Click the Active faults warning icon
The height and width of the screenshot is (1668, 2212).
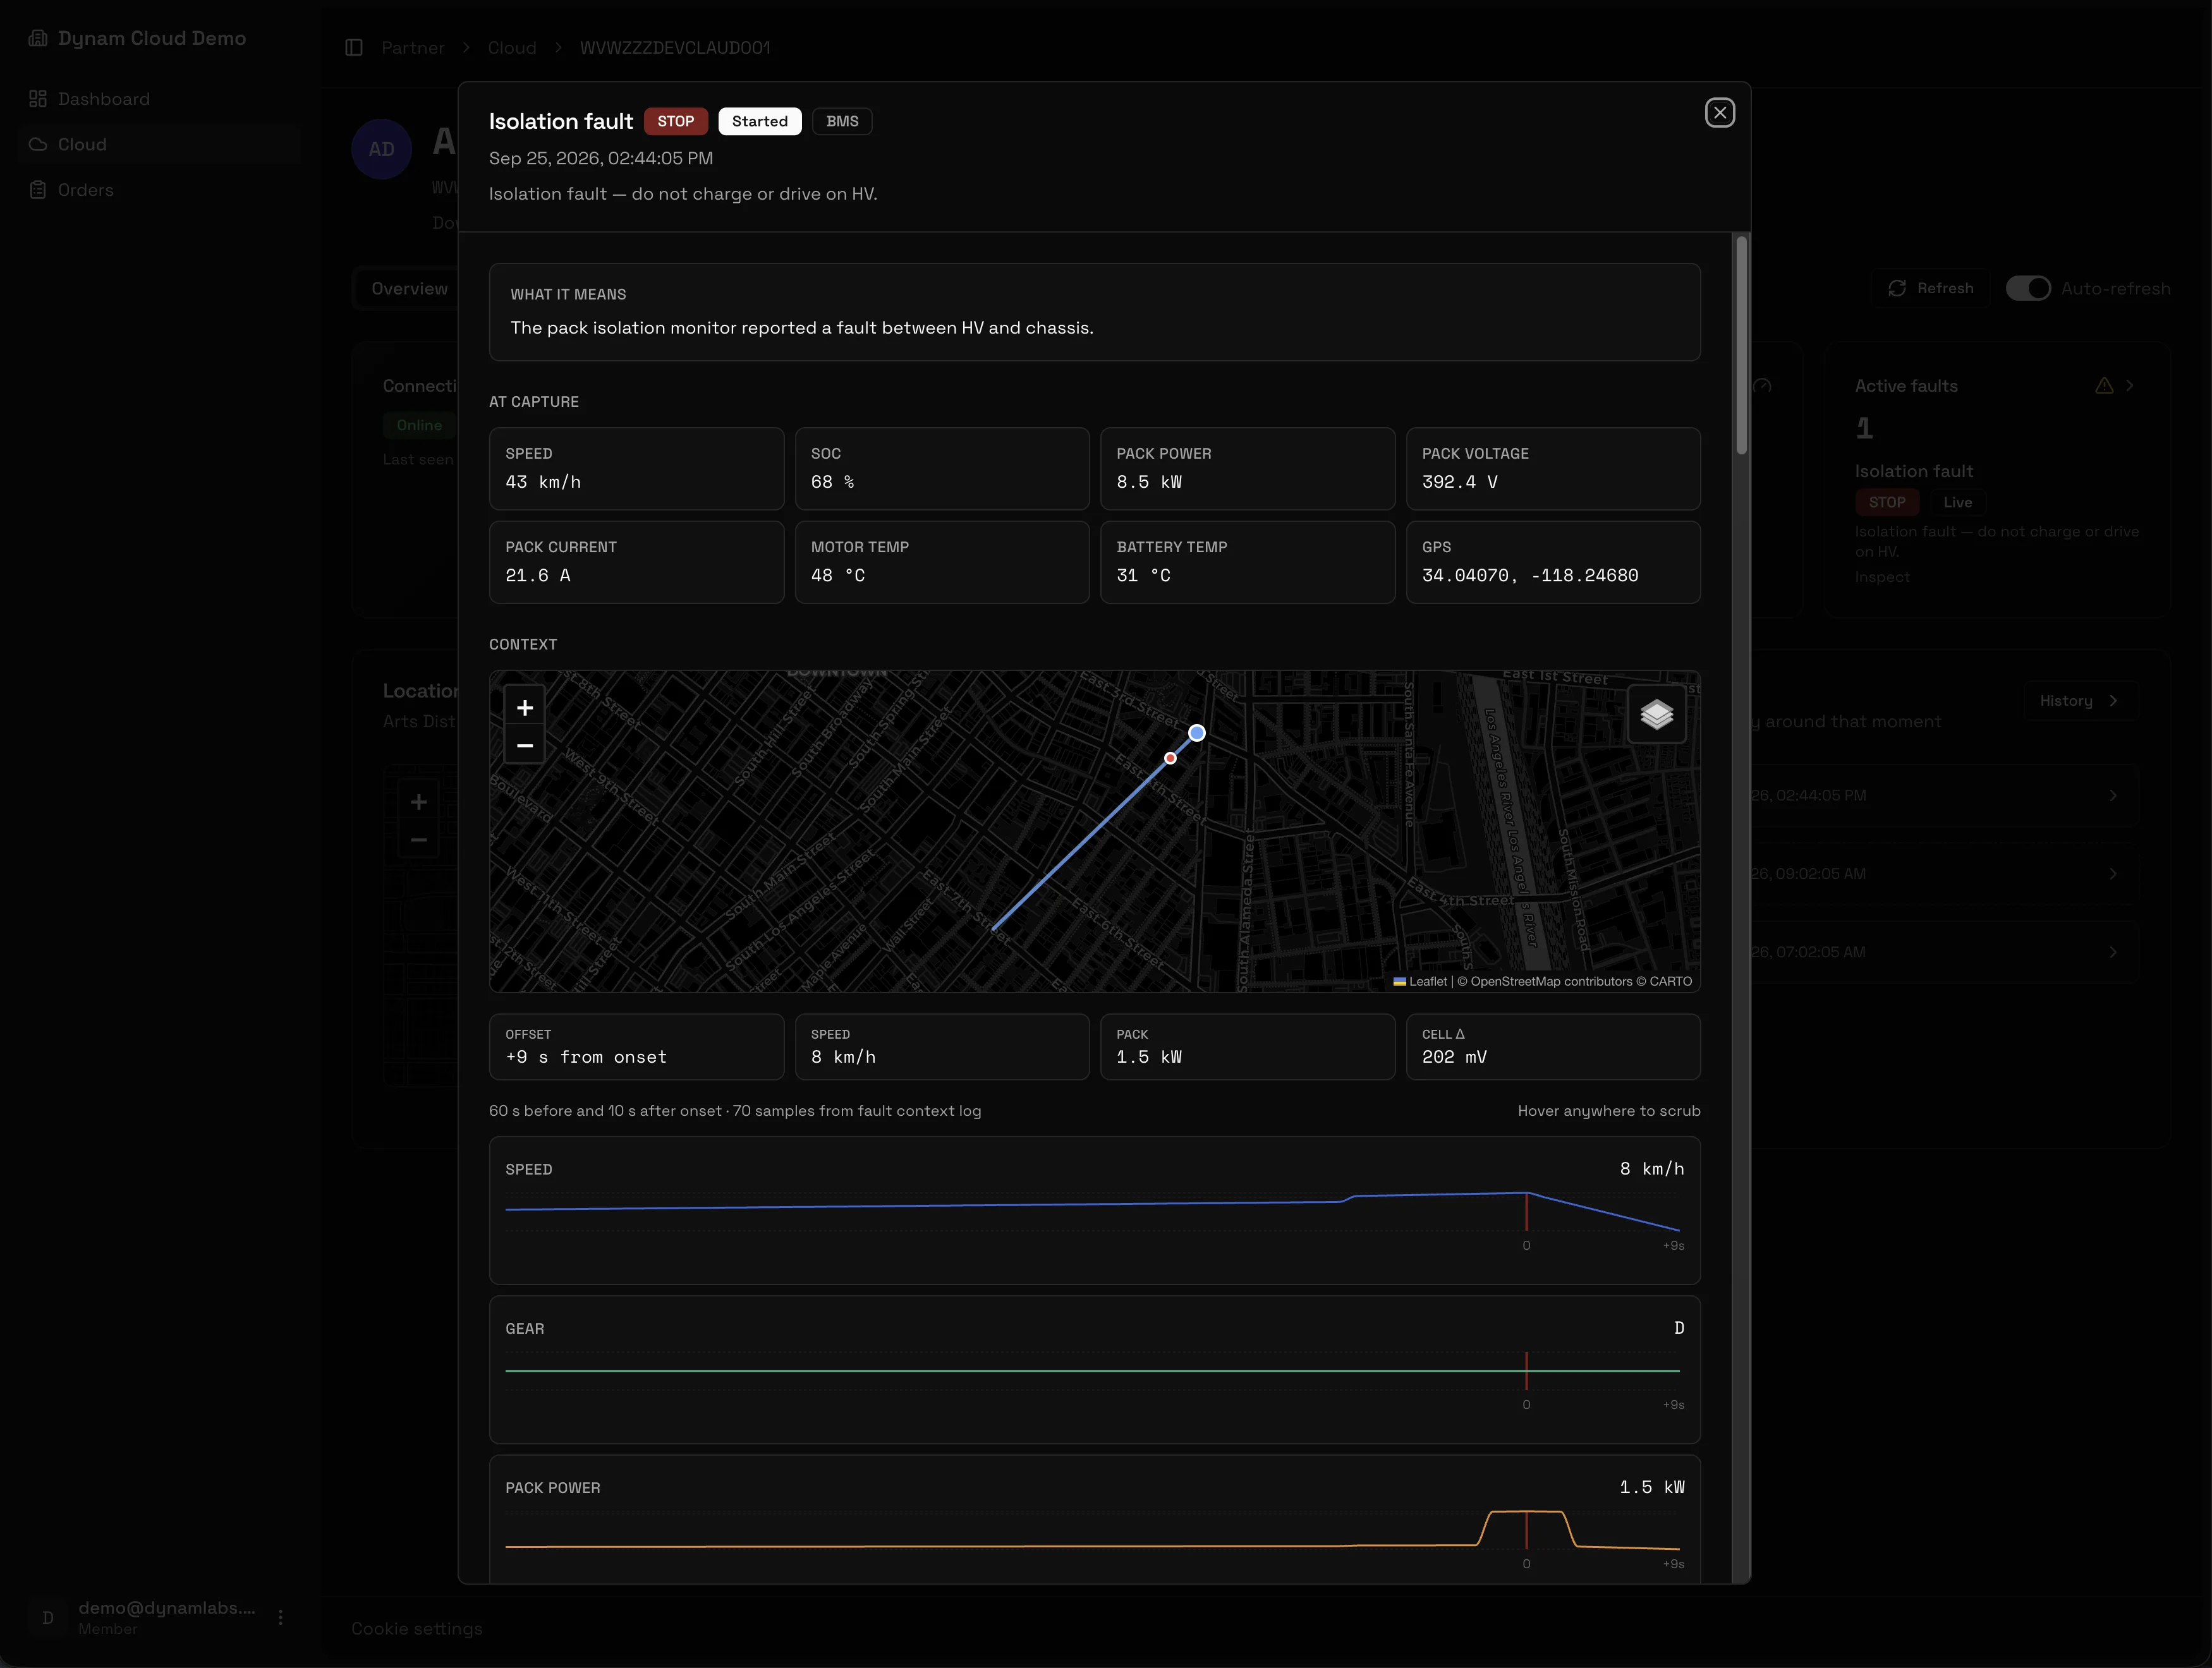(2104, 386)
